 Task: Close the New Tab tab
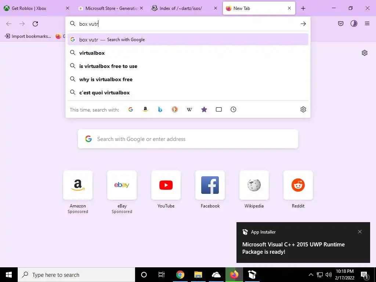pos(289,8)
